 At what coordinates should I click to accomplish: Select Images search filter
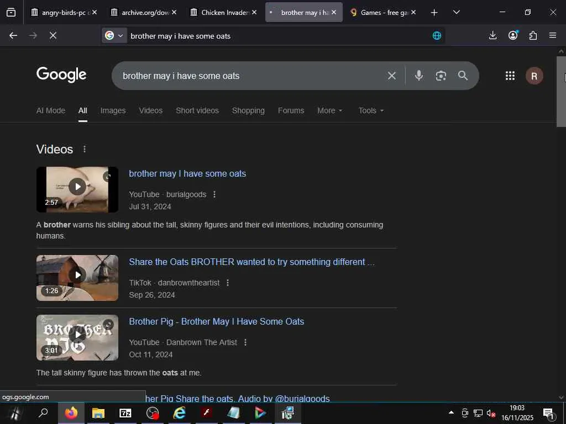point(113,110)
